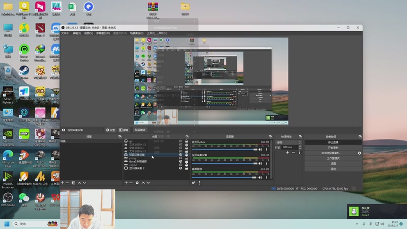Open the 停靠窗口(D) menu

(103, 33)
